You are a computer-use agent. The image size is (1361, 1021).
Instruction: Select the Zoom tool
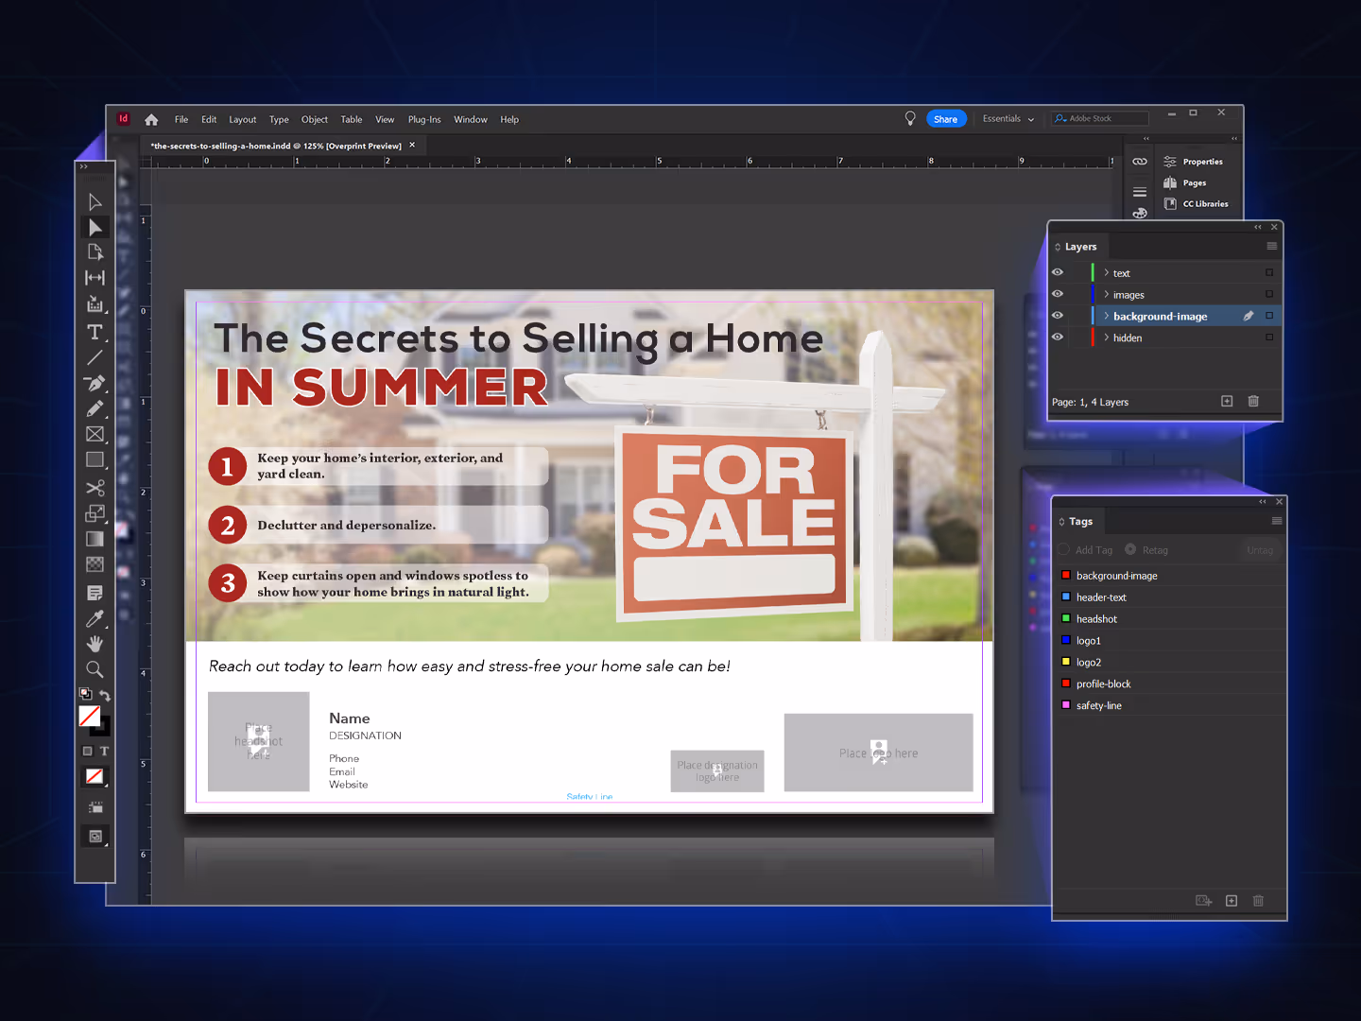(x=95, y=669)
